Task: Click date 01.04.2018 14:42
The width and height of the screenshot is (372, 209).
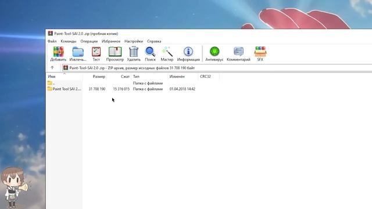Action: point(183,89)
